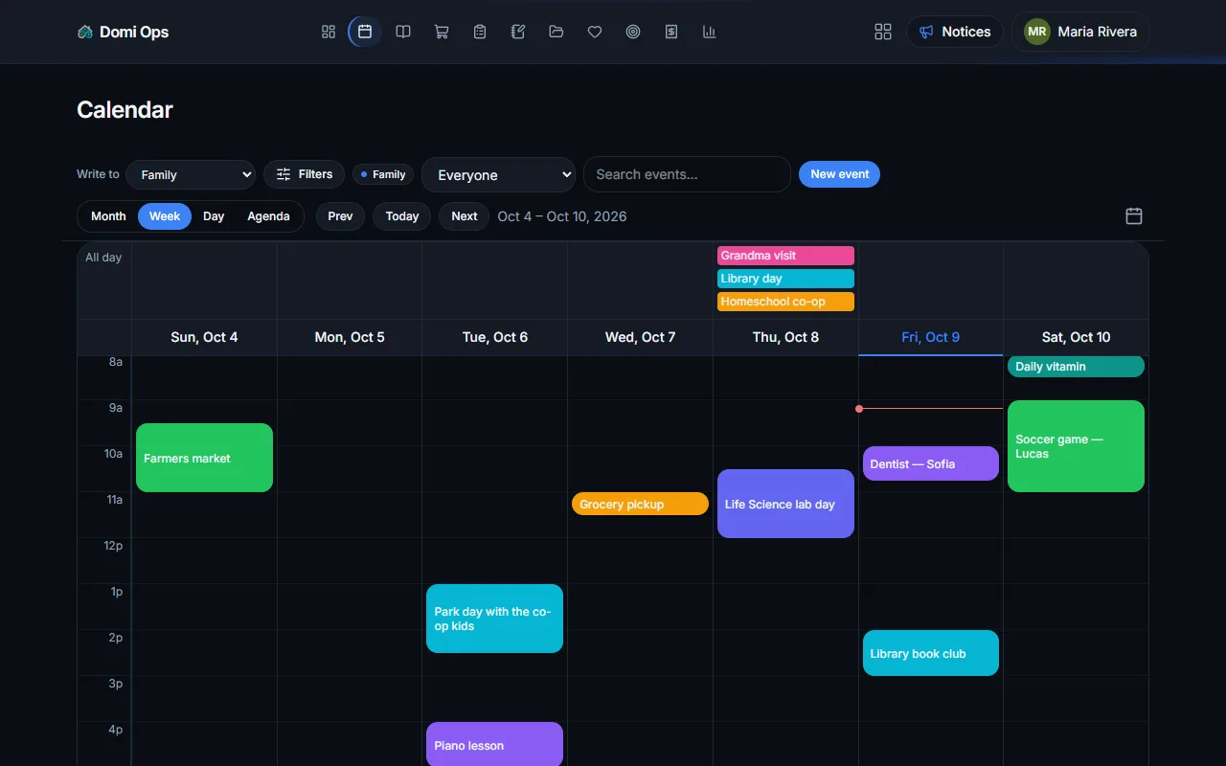Click the Domi Ops logo
This screenshot has width=1226, height=766.
point(123,32)
